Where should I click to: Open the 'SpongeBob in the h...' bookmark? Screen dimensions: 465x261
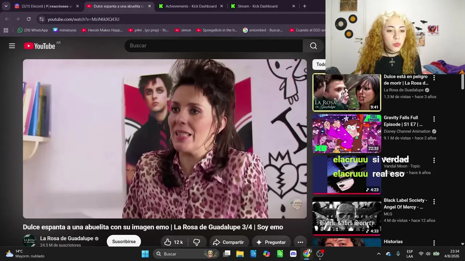[217, 30]
